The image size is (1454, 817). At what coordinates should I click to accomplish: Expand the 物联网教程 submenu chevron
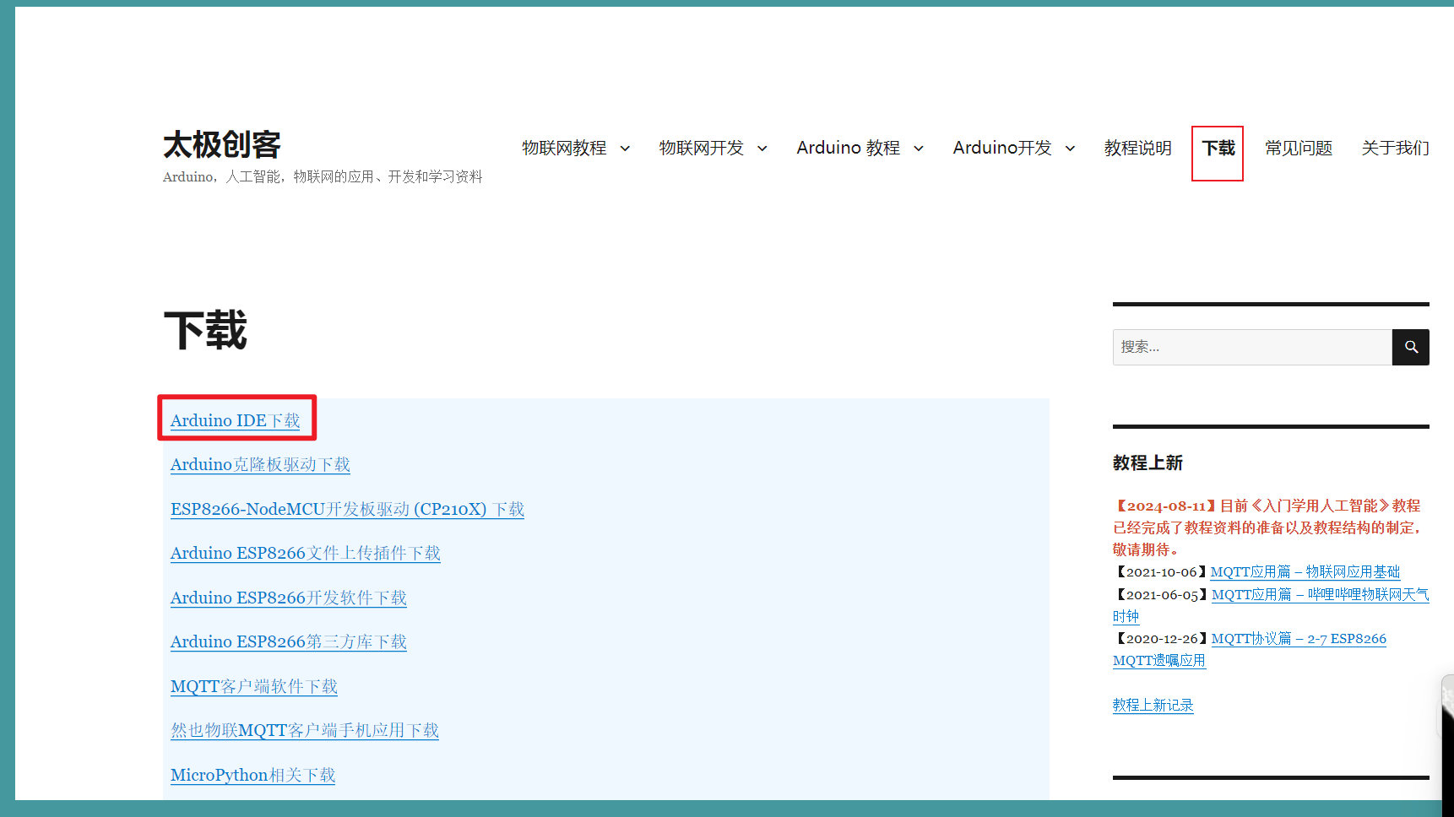coord(625,149)
